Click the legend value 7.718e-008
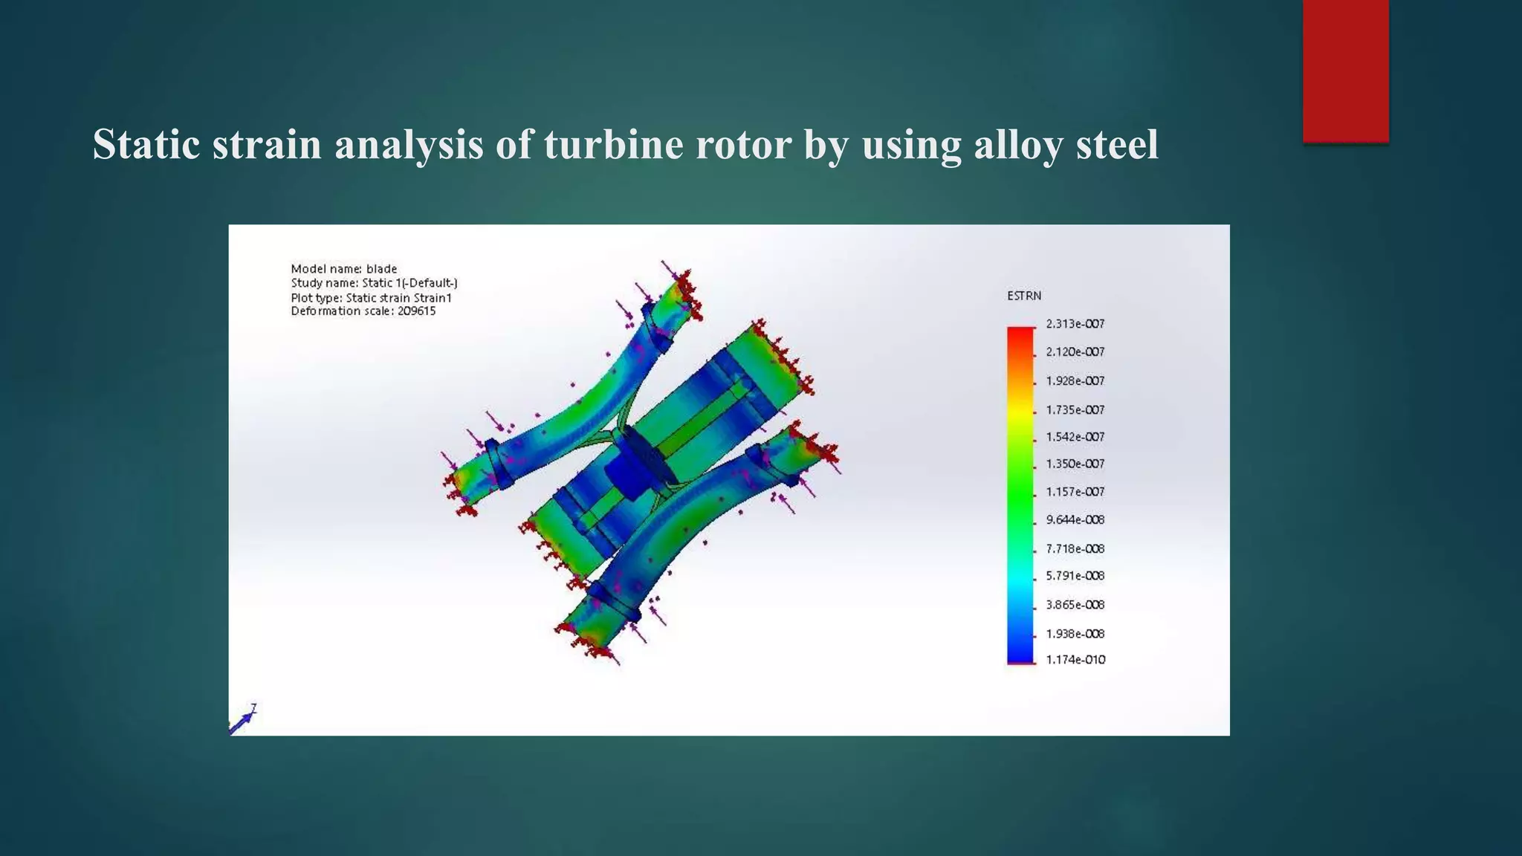 coord(1075,549)
